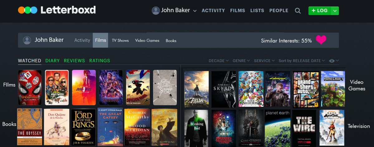Open the Spider-Man Far From Home poster
374x147 pixels.
tap(30, 88)
